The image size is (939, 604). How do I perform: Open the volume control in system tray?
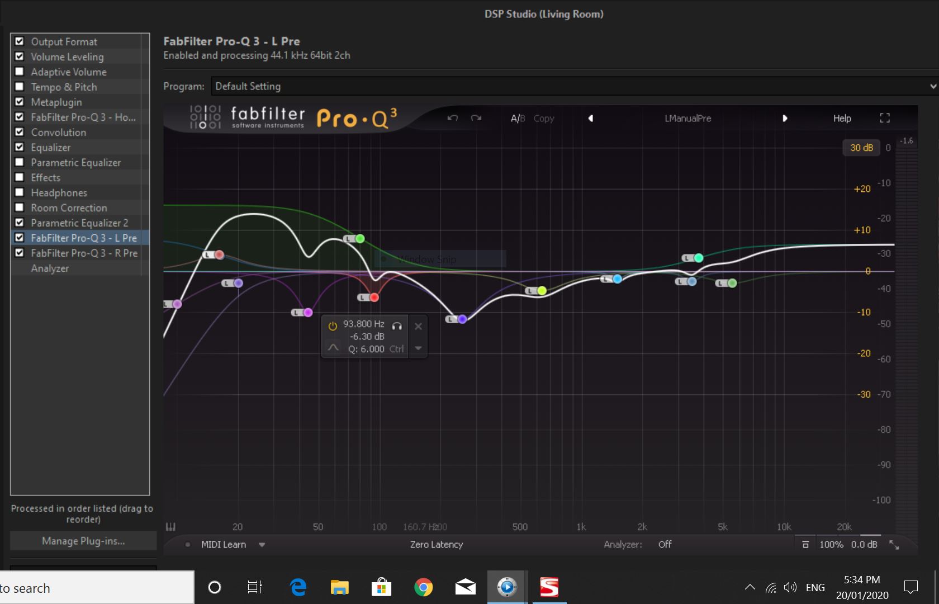tap(790, 587)
